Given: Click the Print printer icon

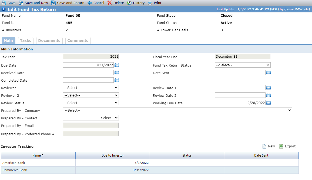Looking at the screenshot, I should (x=150, y=3).
